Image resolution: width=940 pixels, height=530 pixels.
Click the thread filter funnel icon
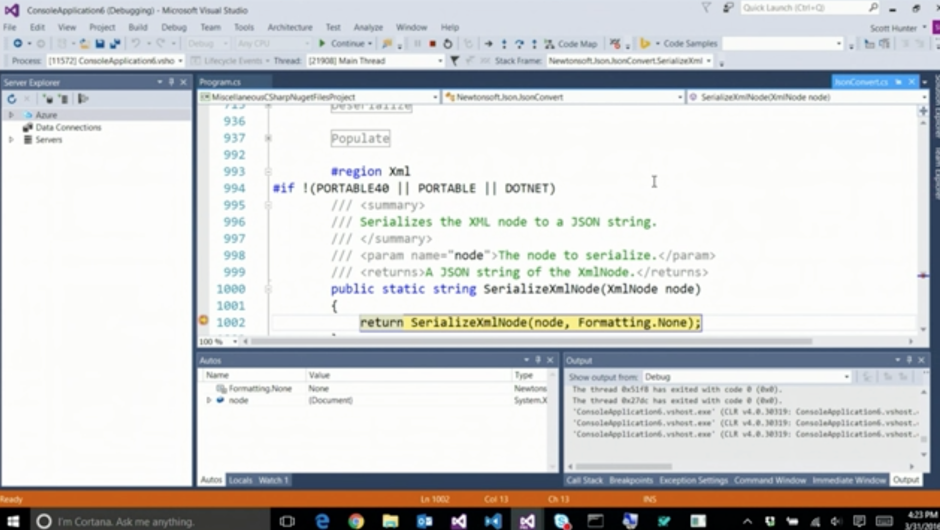pyautogui.click(x=455, y=61)
